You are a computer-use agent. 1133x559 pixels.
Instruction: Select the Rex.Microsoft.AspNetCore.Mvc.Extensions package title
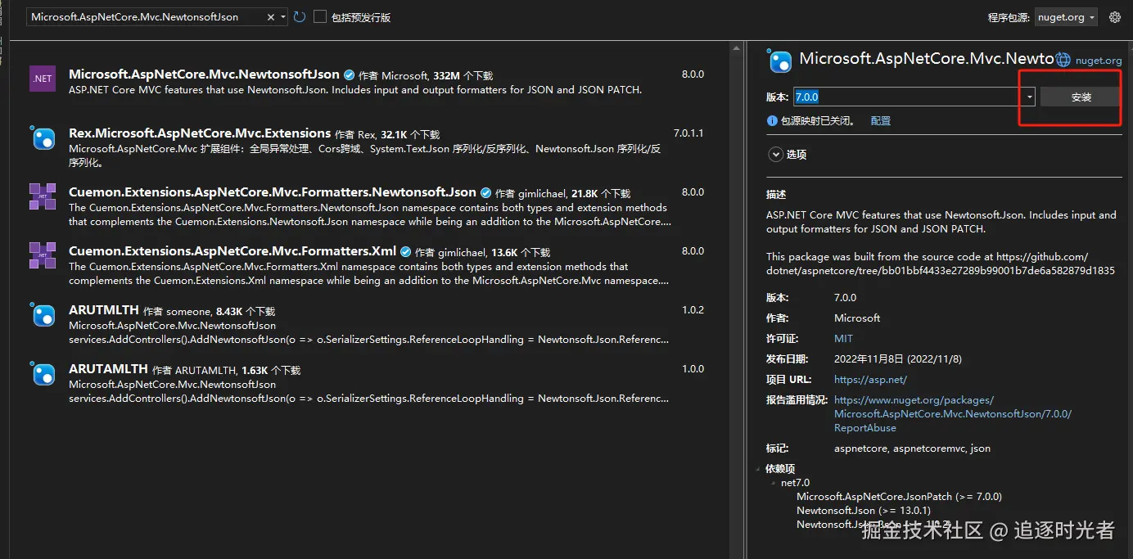coord(200,133)
